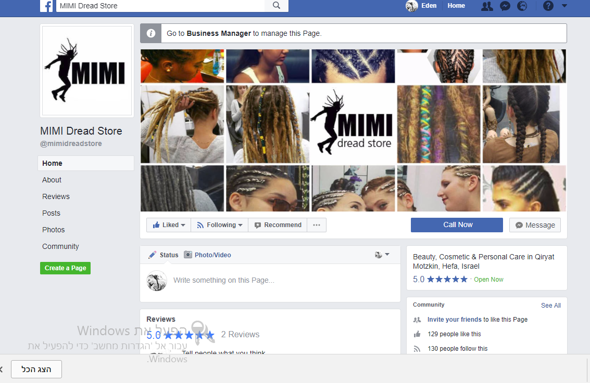Click the Home link in top bar
The image size is (590, 383).
pyautogui.click(x=456, y=6)
